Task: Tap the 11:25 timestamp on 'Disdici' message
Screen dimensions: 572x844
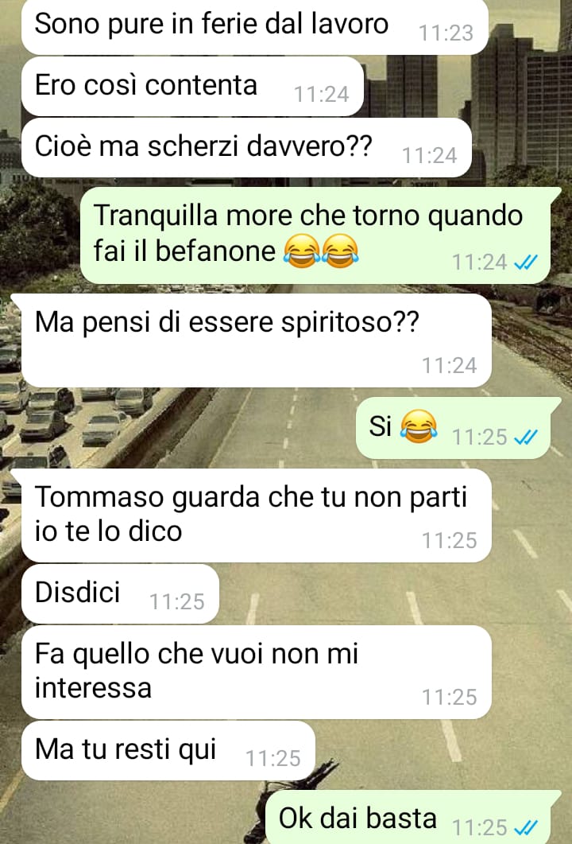Action: coord(177,602)
